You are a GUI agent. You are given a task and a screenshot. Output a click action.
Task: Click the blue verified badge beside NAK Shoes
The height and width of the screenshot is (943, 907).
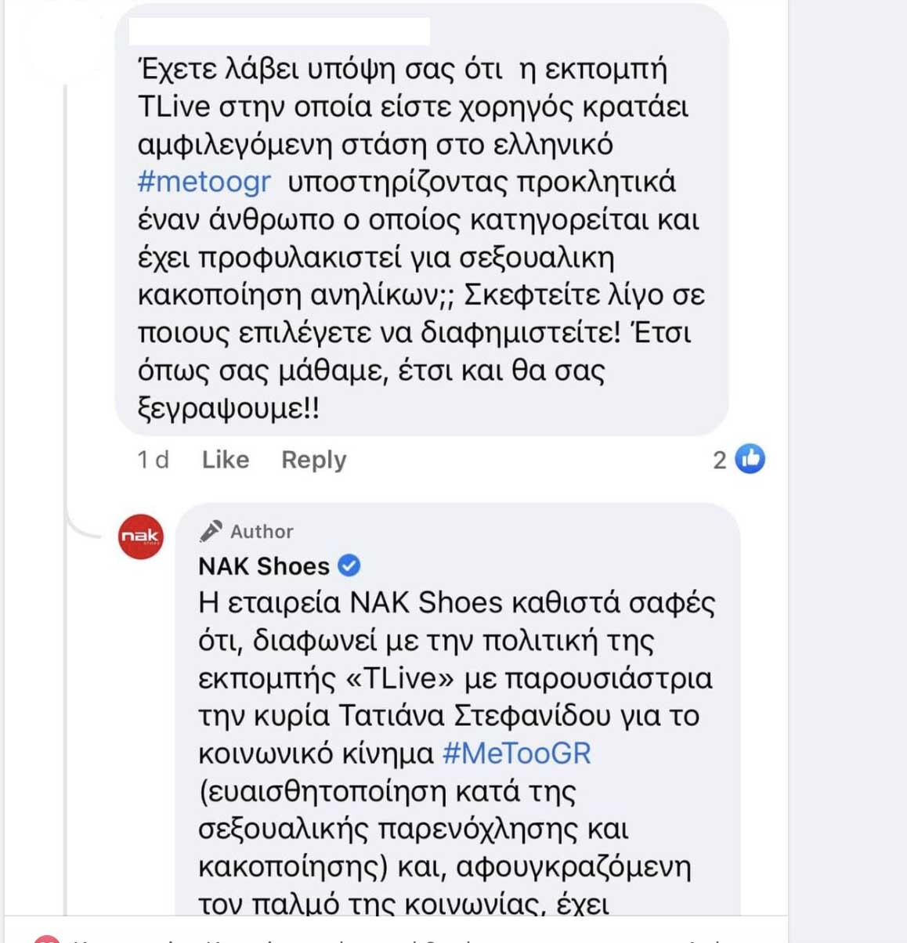[x=349, y=565]
